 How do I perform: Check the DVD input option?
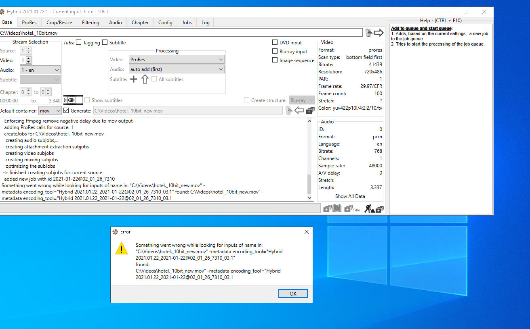click(275, 42)
